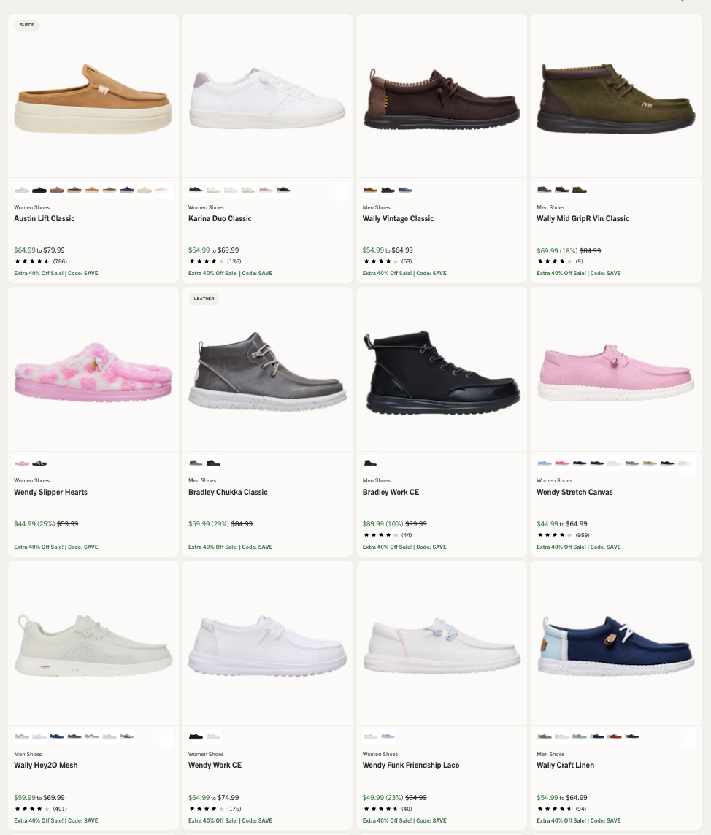Open the navy Wally Craft Linen shoe photo
The image size is (711, 835).
point(615,645)
